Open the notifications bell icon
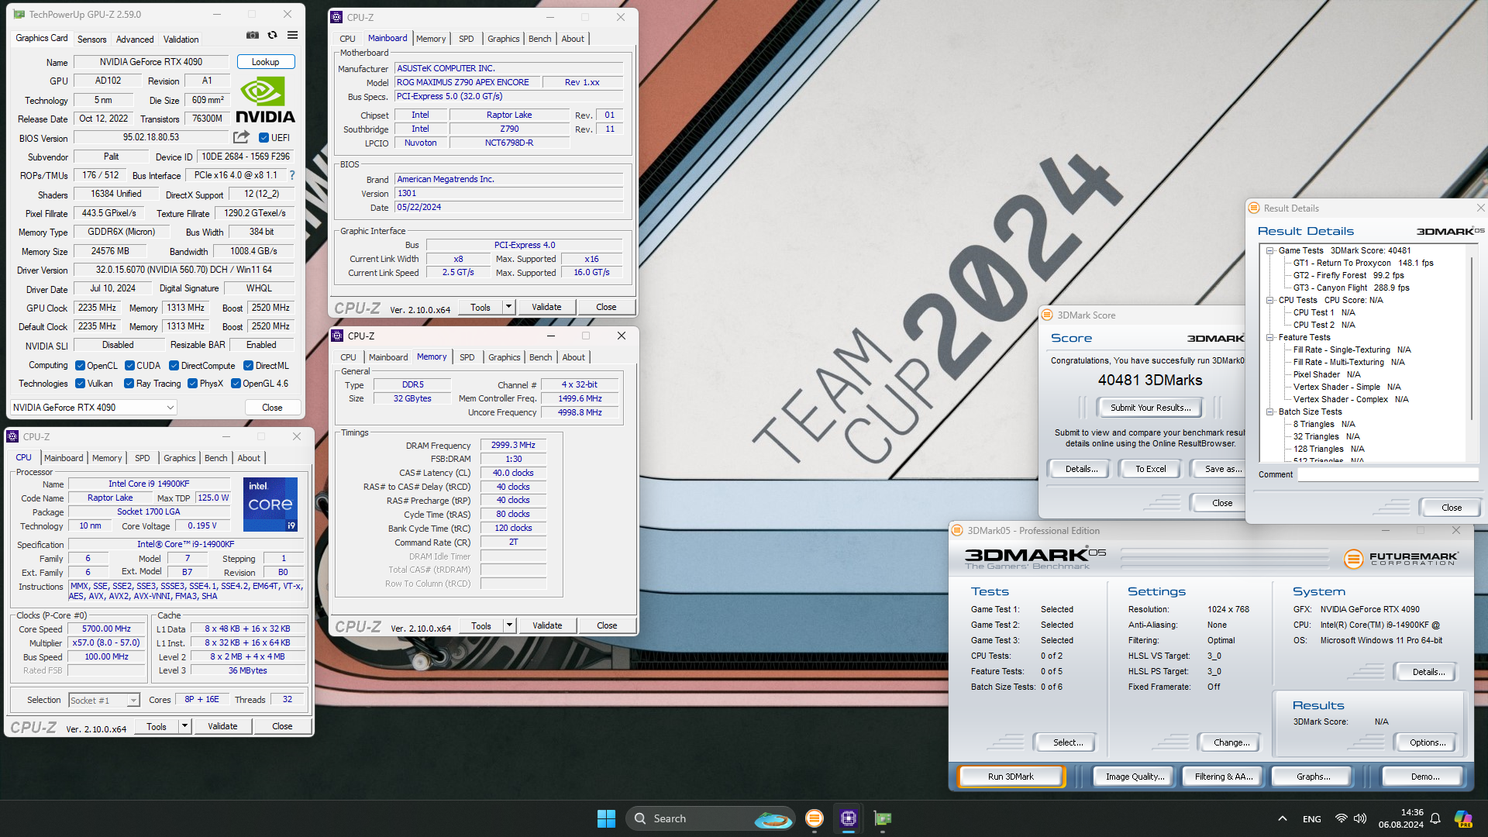 (x=1435, y=818)
